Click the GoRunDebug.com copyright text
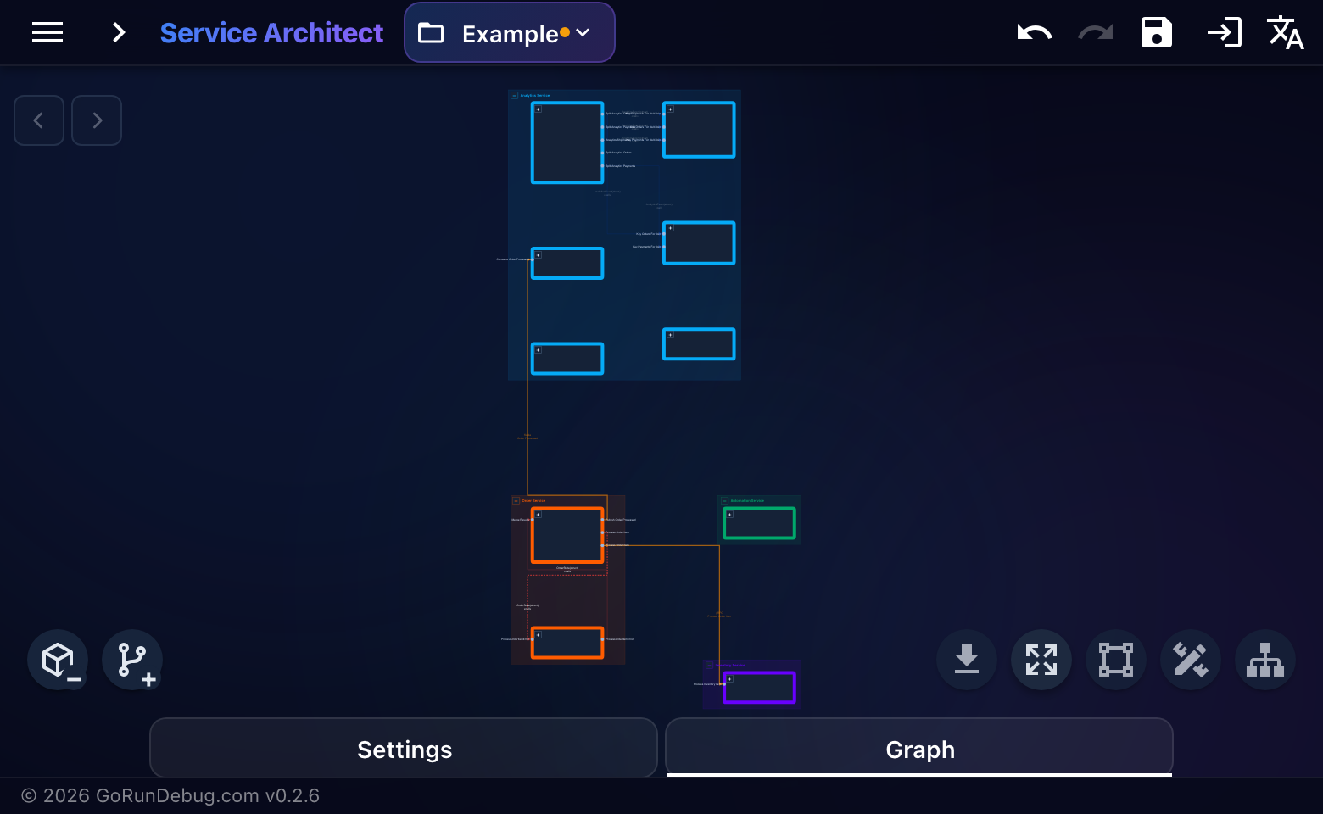This screenshot has width=1323, height=814. click(170, 795)
